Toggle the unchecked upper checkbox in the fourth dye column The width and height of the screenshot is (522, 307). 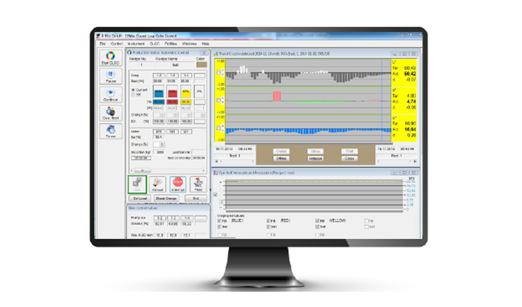[367, 221]
